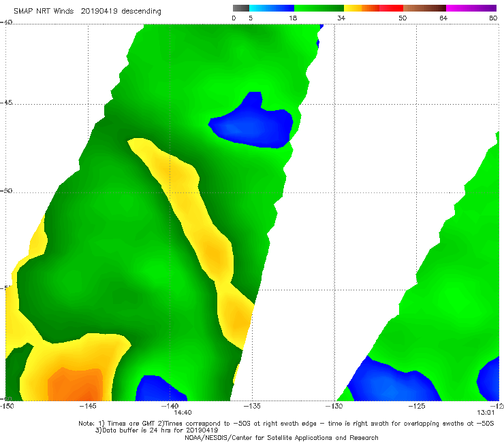The height and width of the screenshot is (442, 504).
Task: Click the color bar label 34
Action: (x=341, y=18)
